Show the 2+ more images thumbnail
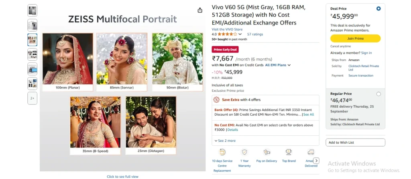This screenshot has height=179, width=411. coord(33,98)
